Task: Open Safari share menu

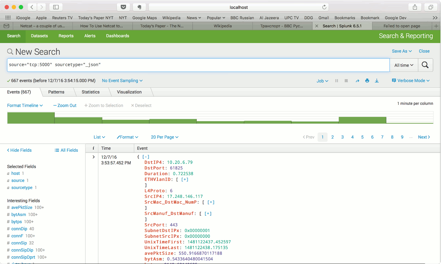Action: 415,7
